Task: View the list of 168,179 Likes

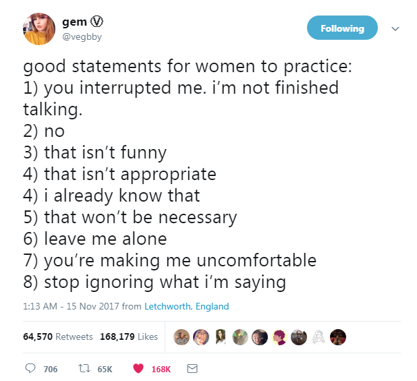Action: pyautogui.click(x=129, y=336)
